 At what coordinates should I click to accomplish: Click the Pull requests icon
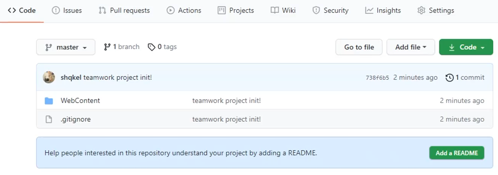(x=102, y=10)
